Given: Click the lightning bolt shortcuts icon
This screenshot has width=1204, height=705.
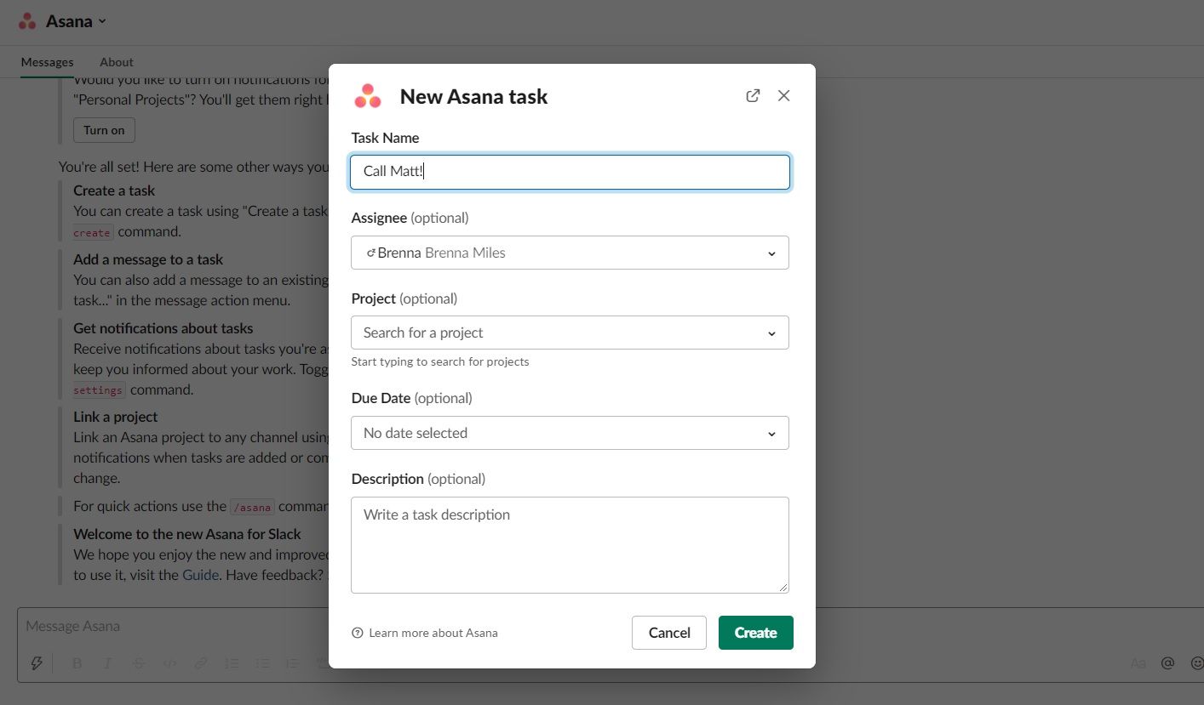Looking at the screenshot, I should [x=37, y=662].
